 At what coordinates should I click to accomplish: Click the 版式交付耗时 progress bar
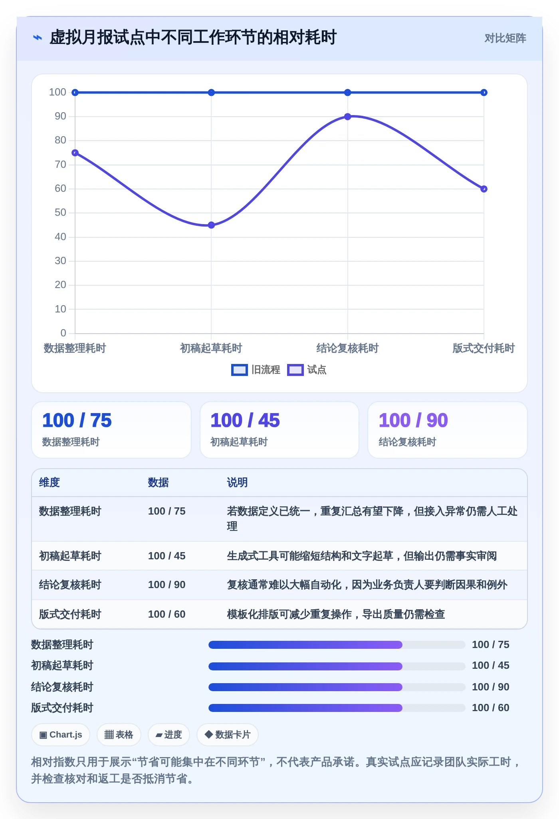[x=337, y=708]
